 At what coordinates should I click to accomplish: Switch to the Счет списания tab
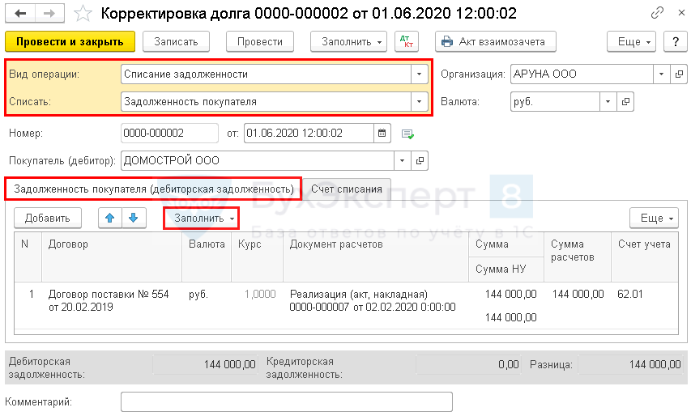347,189
